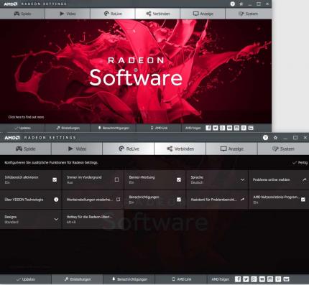Open Facebook icon in lower window footer
This screenshot has width=309, height=285.
pos(238,279)
